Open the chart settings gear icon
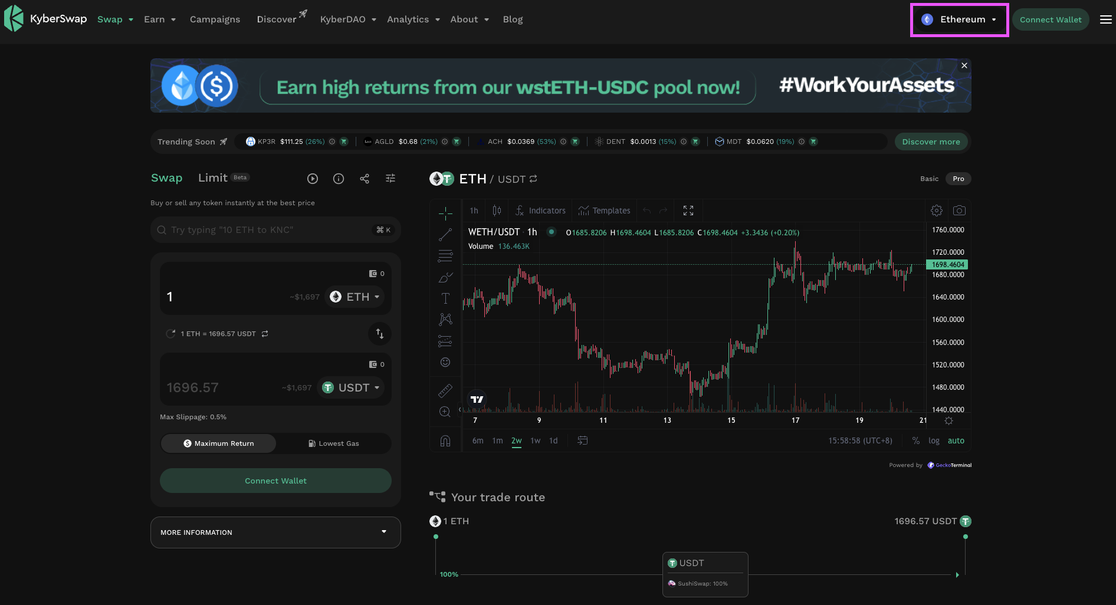 pyautogui.click(x=936, y=211)
